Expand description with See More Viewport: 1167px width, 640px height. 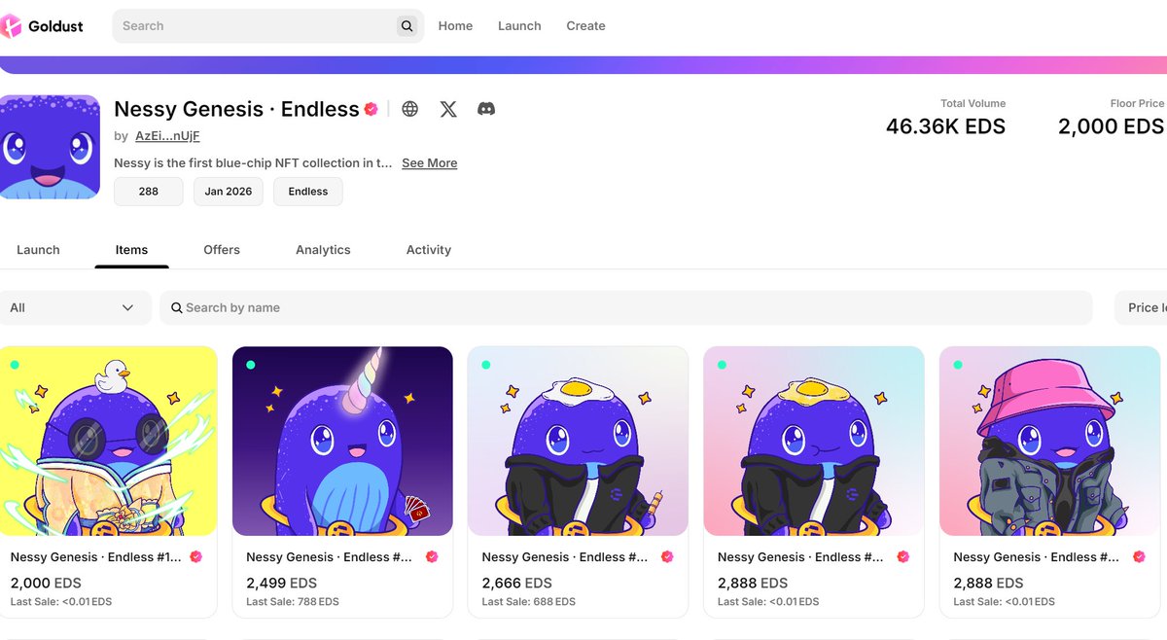[x=430, y=163]
